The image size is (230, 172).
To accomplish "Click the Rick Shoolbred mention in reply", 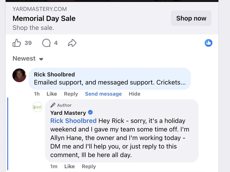I will coord(73,121).
